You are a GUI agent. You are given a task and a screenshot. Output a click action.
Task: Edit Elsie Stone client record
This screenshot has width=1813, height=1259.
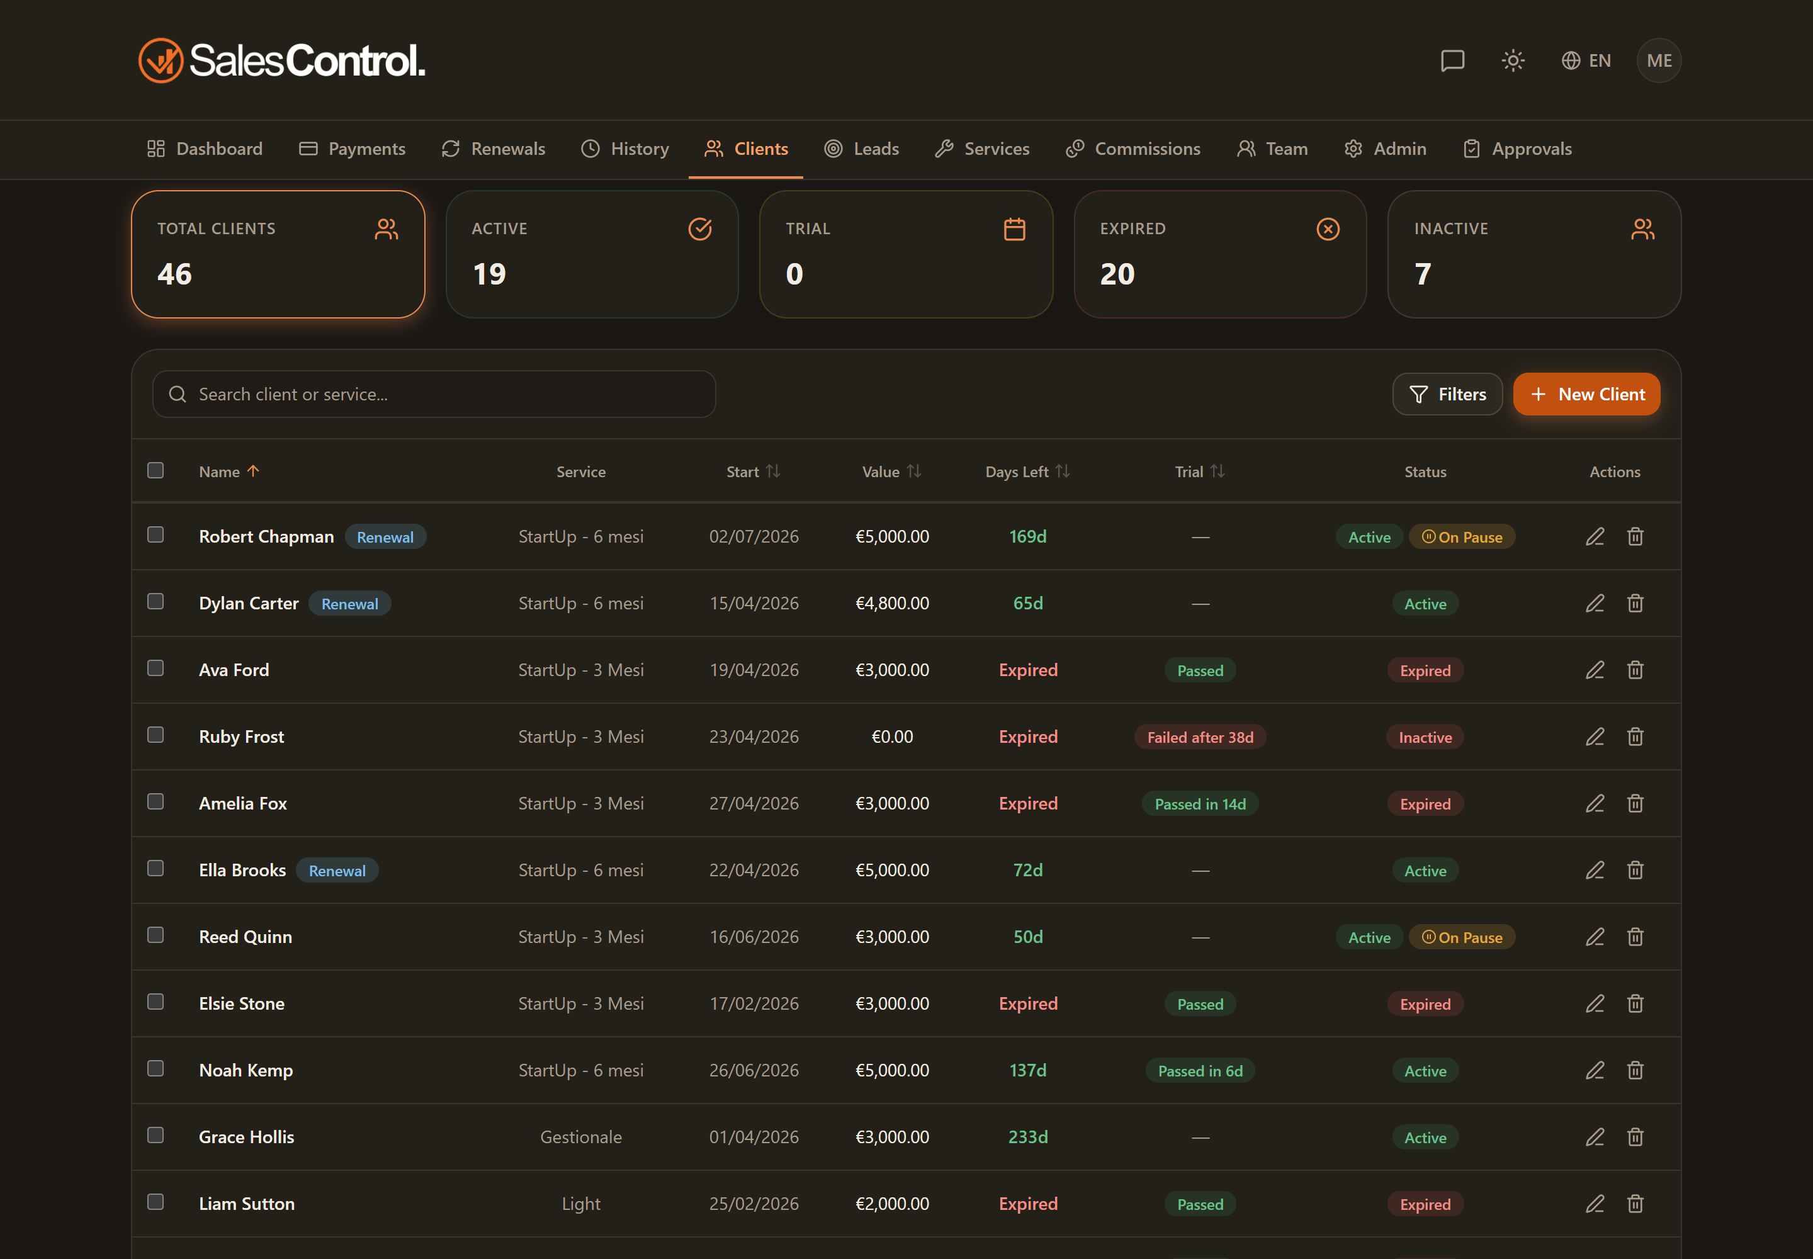click(x=1595, y=1003)
